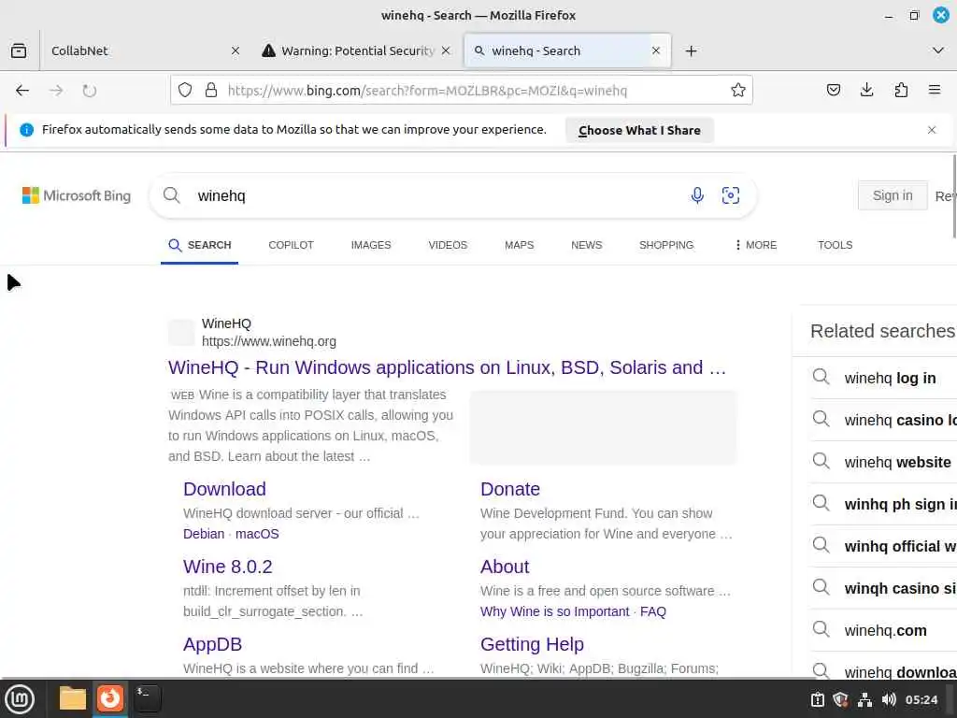
Task: Start voice search with microphone icon
Action: 697,195
